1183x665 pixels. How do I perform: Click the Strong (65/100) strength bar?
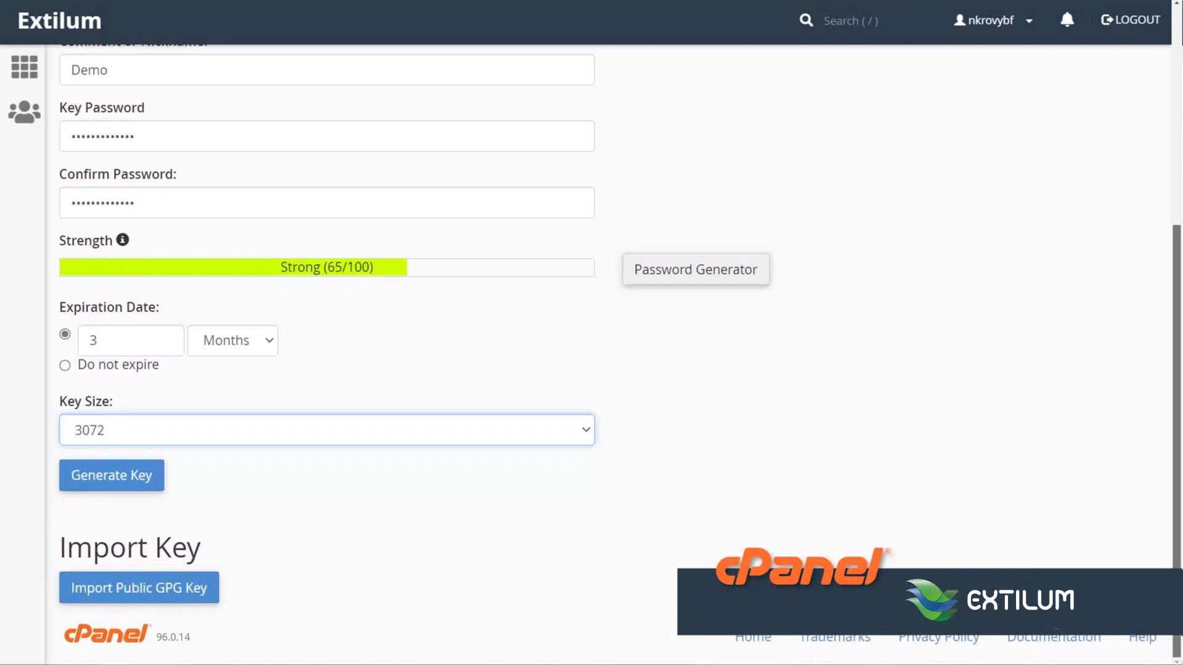(327, 267)
